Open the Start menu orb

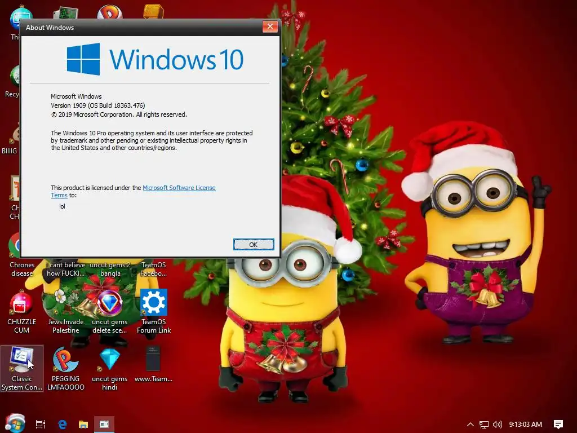pos(15,424)
